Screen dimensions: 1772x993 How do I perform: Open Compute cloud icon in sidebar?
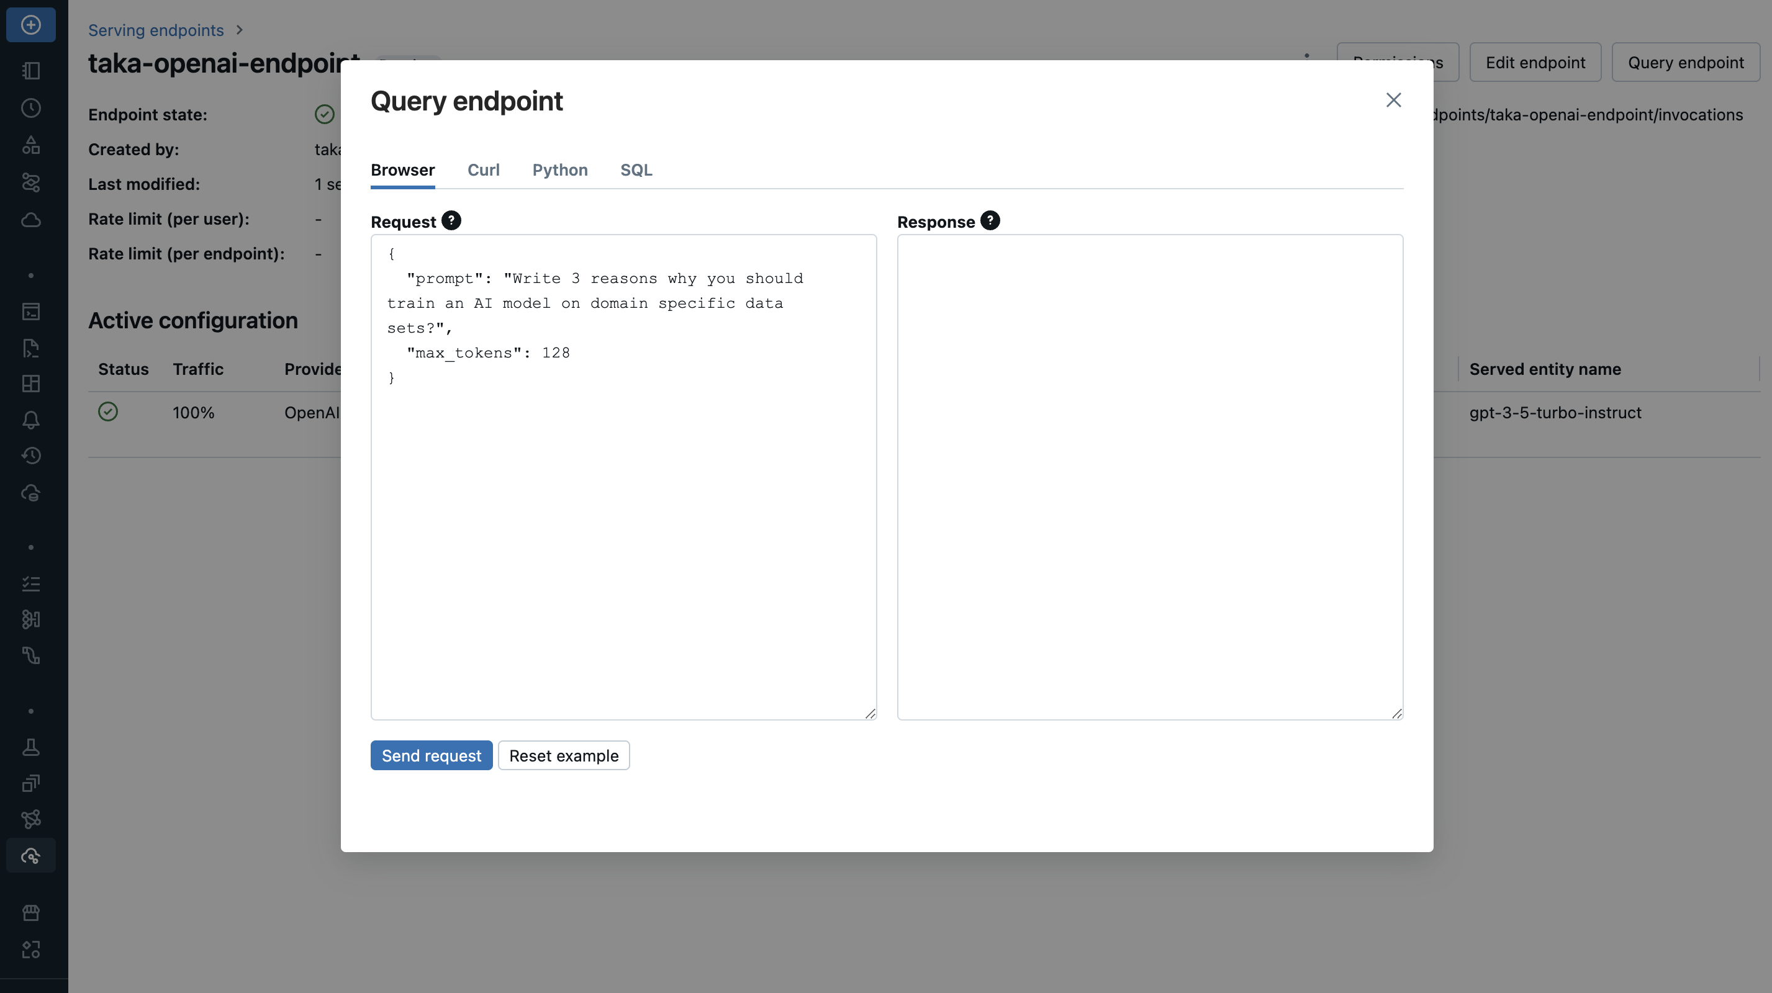[30, 220]
